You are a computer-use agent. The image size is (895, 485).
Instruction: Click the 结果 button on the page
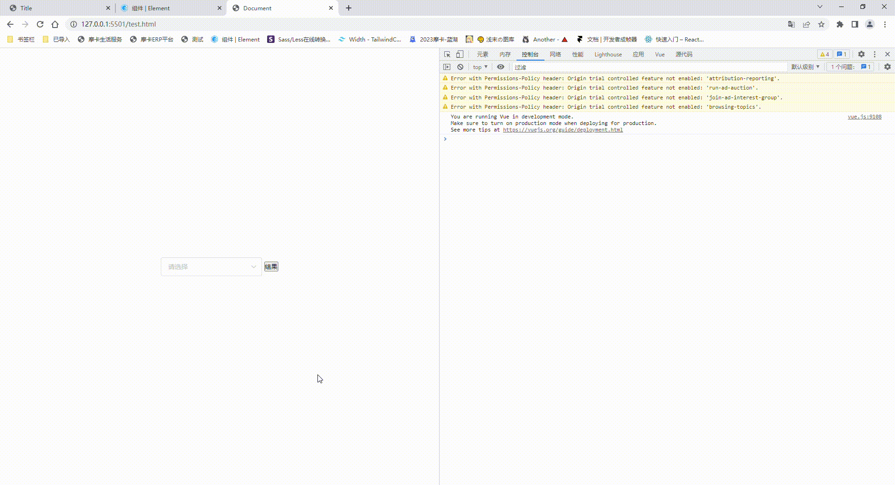point(271,266)
